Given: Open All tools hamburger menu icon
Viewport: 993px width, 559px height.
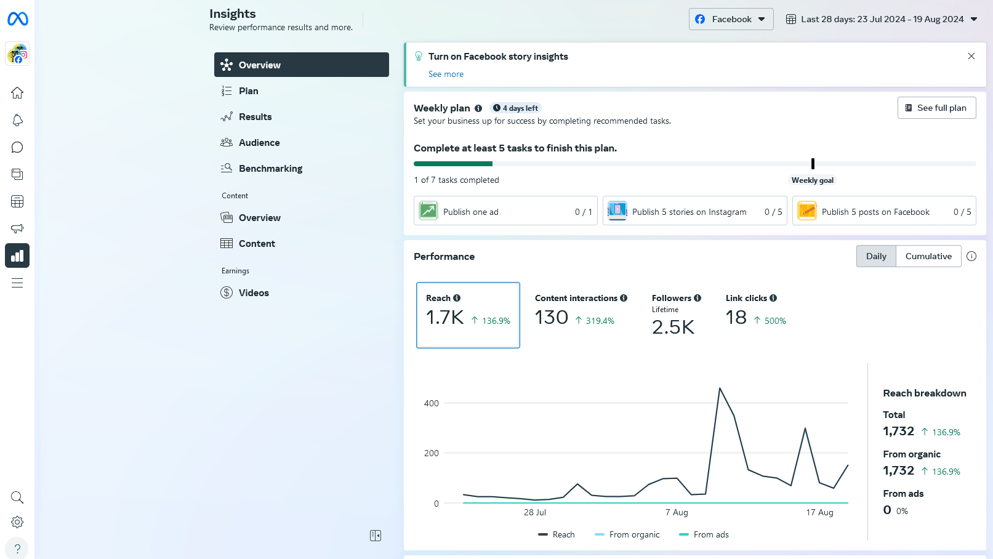Looking at the screenshot, I should 17,283.
